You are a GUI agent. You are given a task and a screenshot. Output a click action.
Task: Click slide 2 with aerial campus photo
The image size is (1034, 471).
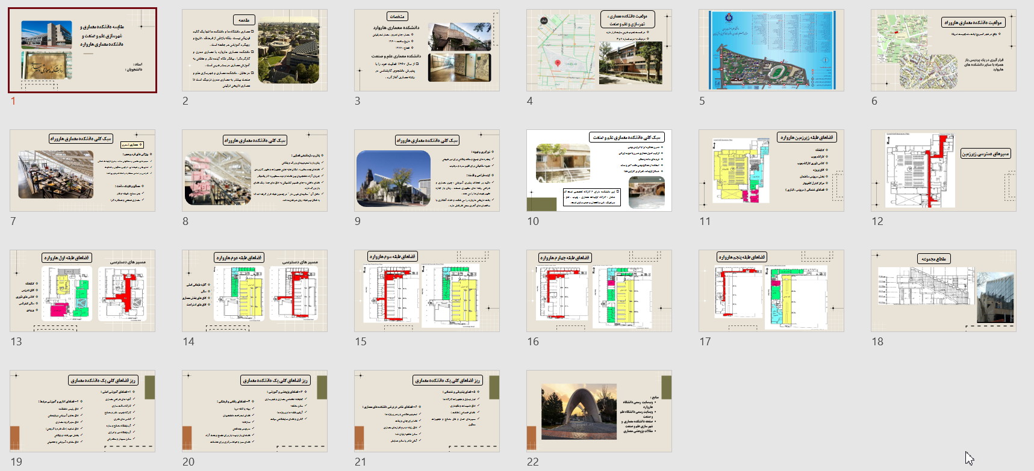coord(255,51)
